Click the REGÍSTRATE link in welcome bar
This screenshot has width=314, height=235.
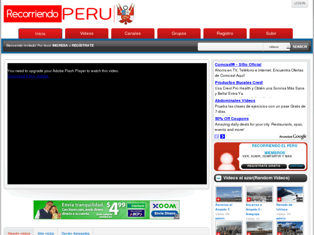point(82,45)
